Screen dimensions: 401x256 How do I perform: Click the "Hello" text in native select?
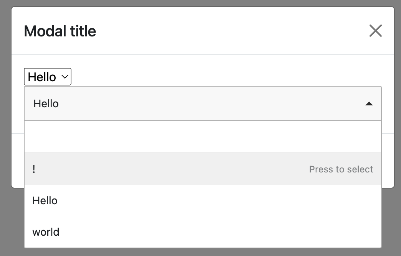(42, 77)
